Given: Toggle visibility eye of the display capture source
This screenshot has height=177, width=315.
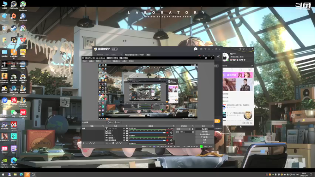Looking at the screenshot, I should pyautogui.click(x=124, y=140).
